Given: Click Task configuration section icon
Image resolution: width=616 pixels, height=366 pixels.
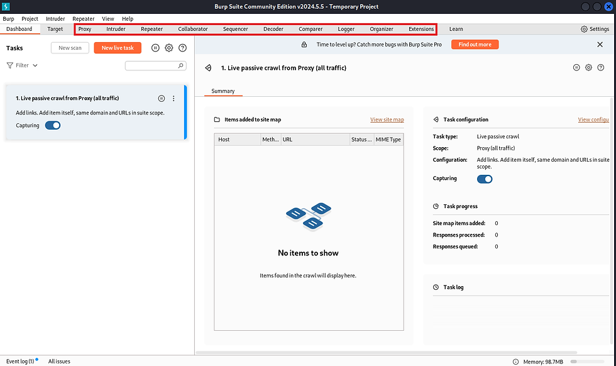Looking at the screenshot, I should click(436, 119).
